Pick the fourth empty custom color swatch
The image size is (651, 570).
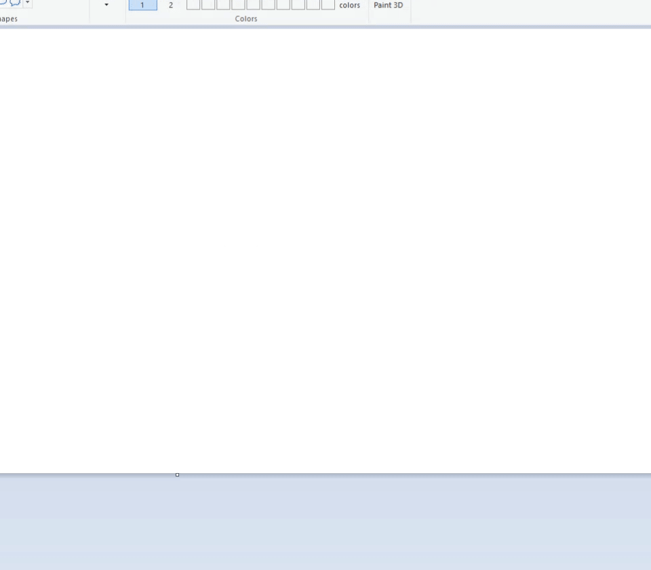238,4
